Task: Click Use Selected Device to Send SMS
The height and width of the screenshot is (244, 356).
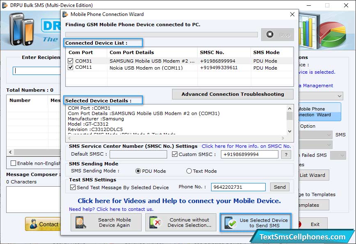Action: (x=255, y=222)
